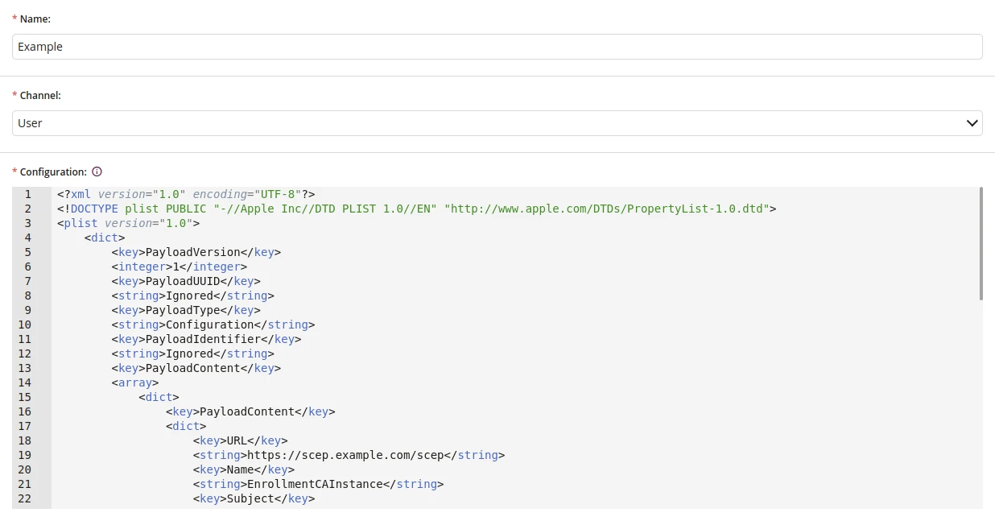This screenshot has width=995, height=525.
Task: Click the Name key on line 20
Action: (x=244, y=469)
